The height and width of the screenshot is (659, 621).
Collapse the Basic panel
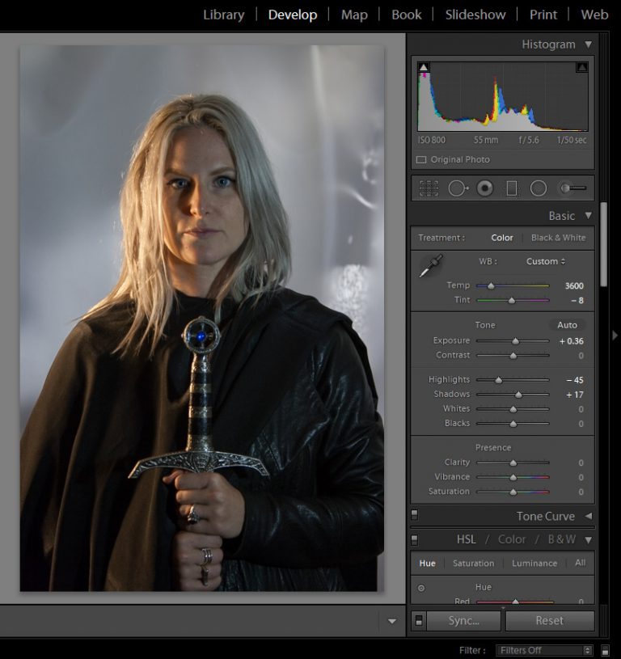pos(588,216)
